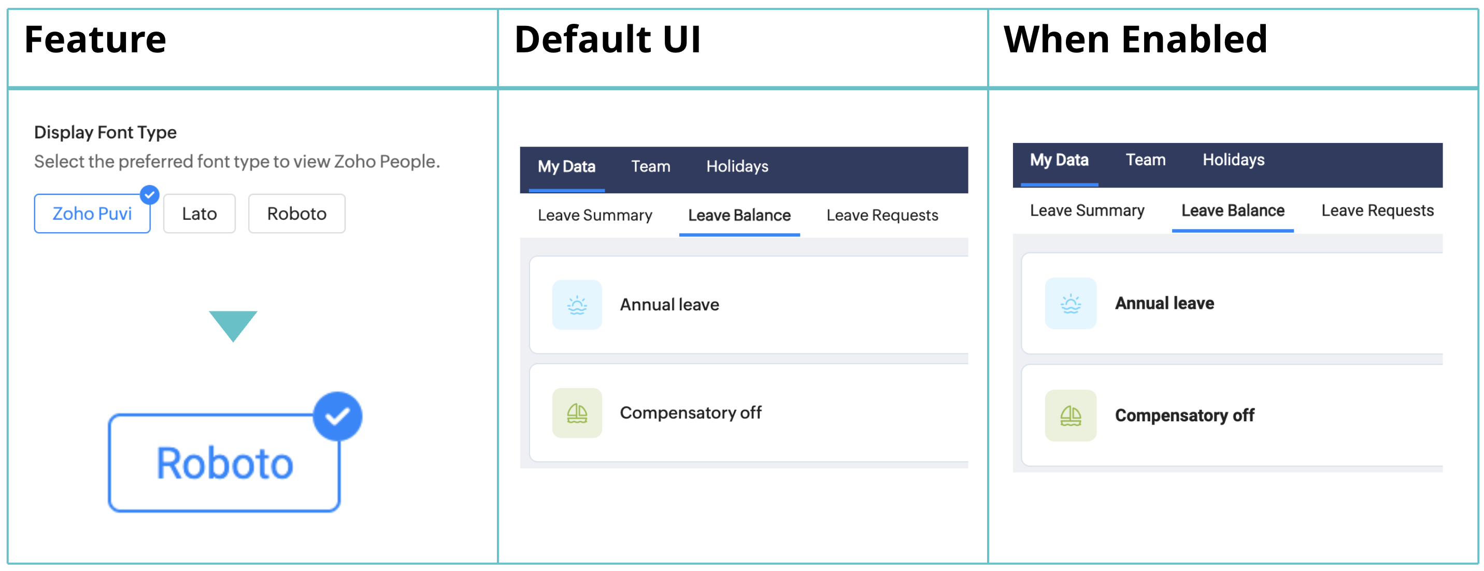This screenshot has width=1484, height=571.
Task: Select bold Compensatory off text in When Enabled
Action: point(1185,416)
